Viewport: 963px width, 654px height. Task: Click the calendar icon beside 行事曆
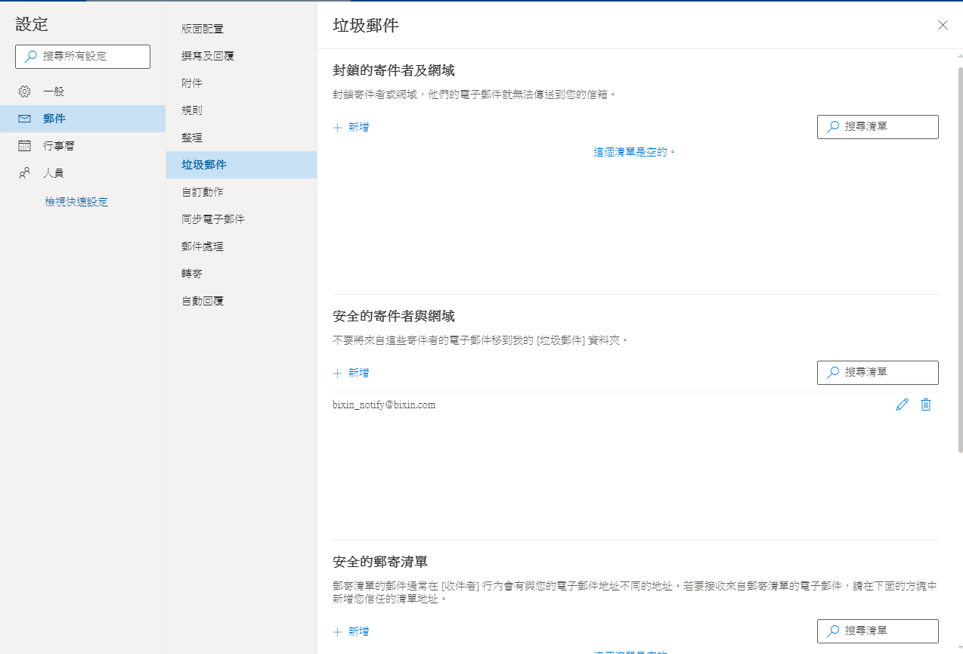click(x=24, y=146)
